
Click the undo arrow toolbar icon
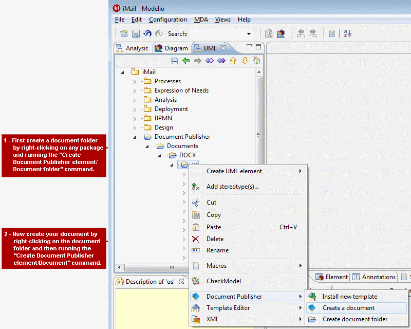pyautogui.click(x=147, y=33)
